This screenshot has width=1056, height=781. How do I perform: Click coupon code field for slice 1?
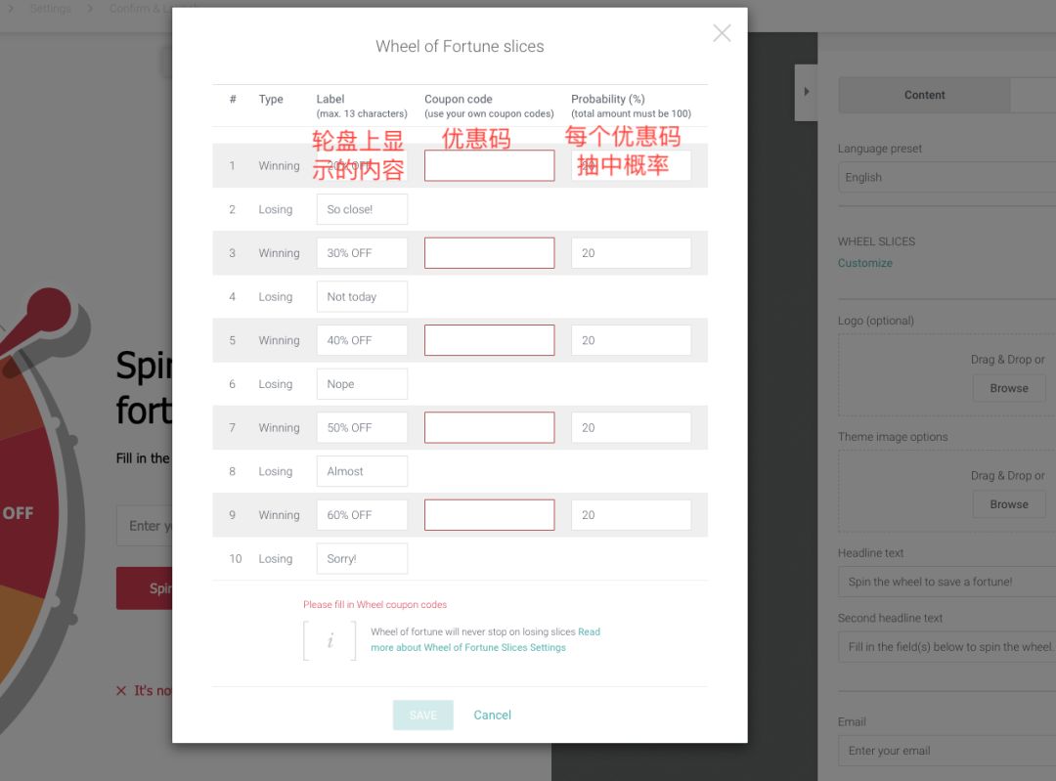tap(489, 165)
